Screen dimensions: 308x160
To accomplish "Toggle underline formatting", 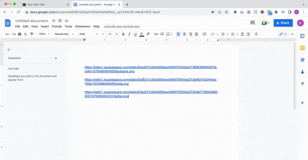I will tap(135, 34).
